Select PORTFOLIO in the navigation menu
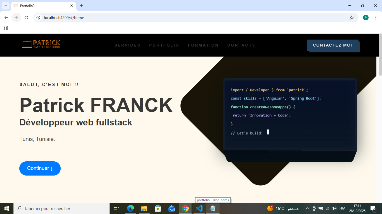This screenshot has width=382, height=214. 164,45
